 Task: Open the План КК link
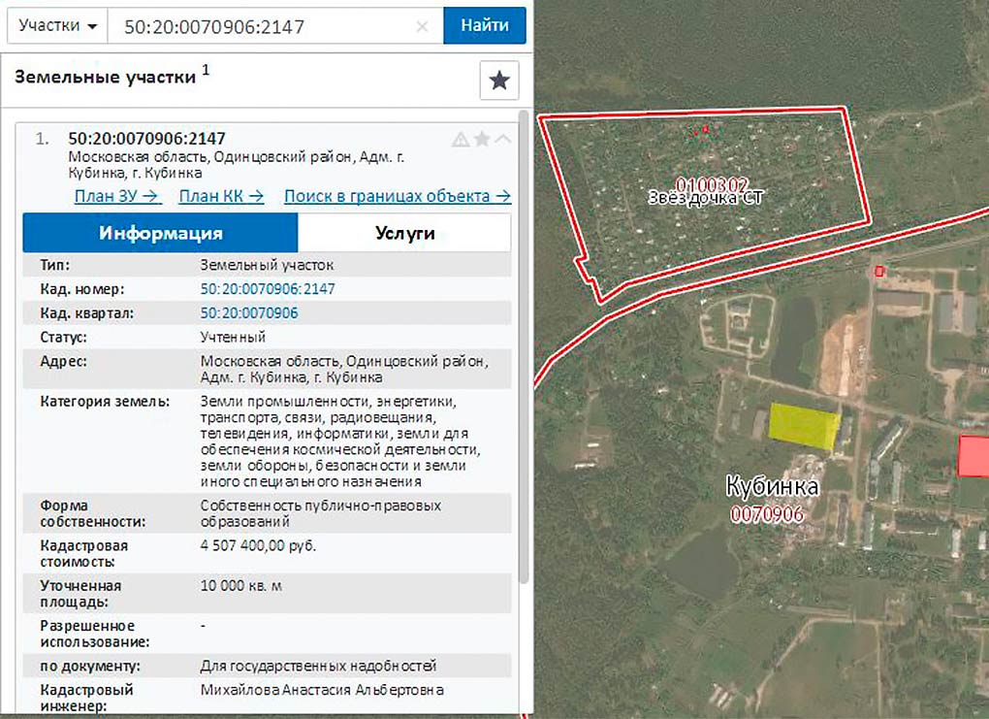221,196
